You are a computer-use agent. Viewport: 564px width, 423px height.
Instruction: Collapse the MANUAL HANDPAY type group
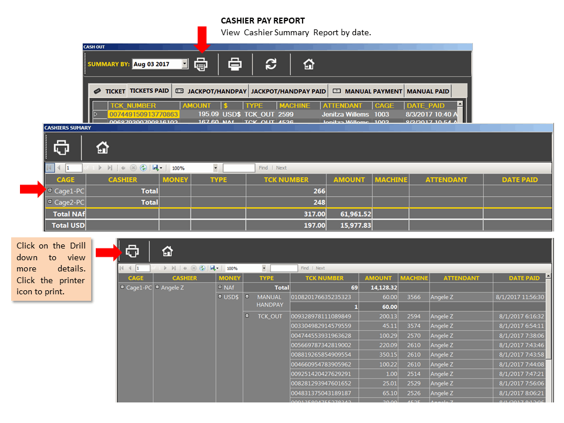click(x=247, y=297)
